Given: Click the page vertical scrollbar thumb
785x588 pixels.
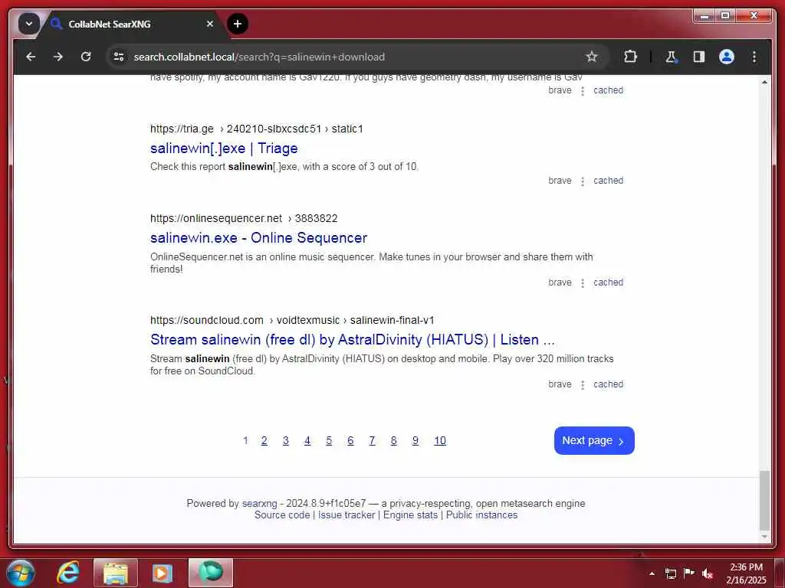Looking at the screenshot, I should tap(764, 500).
